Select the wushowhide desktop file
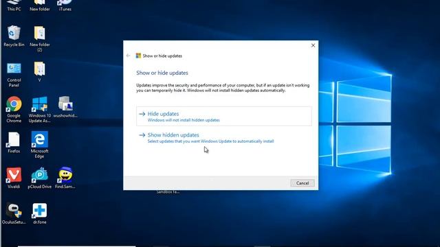 pyautogui.click(x=65, y=107)
